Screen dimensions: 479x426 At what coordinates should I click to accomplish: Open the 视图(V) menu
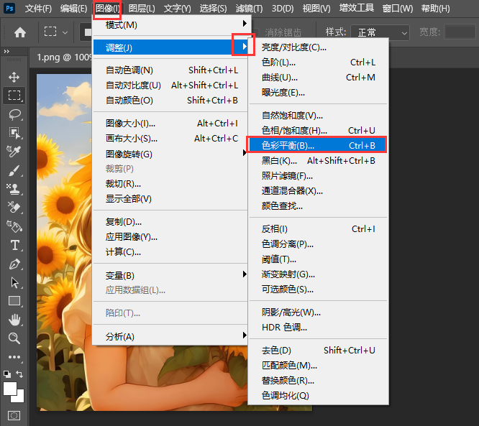tap(316, 8)
